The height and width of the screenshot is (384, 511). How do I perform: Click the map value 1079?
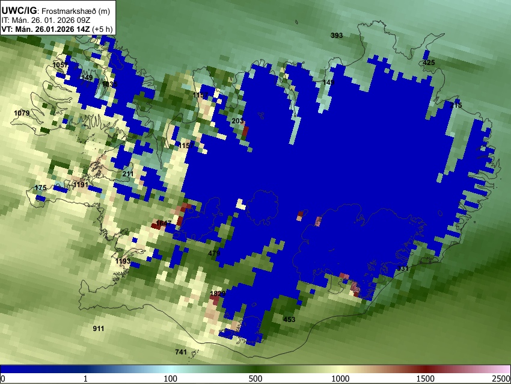point(22,113)
